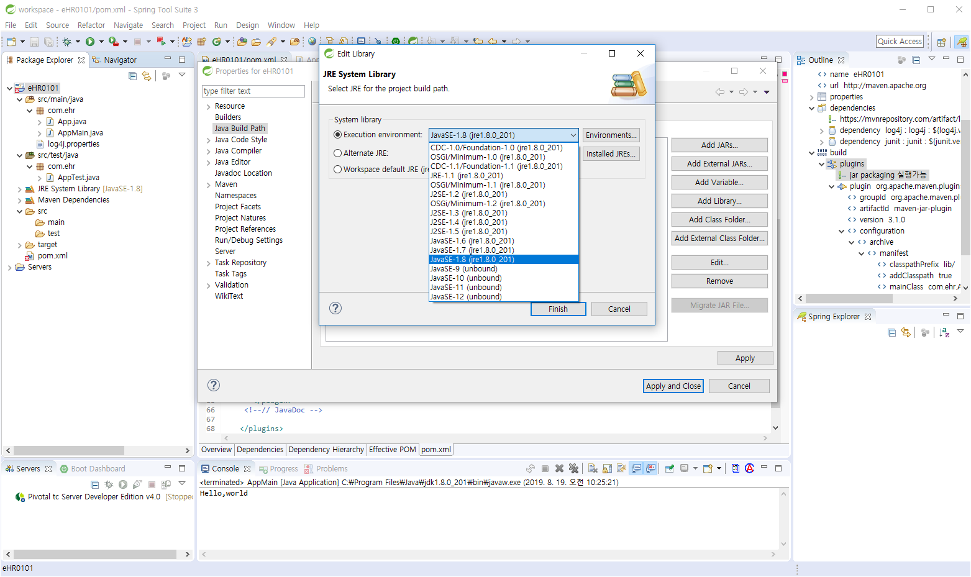Toggle show console on standard output icon

point(636,468)
